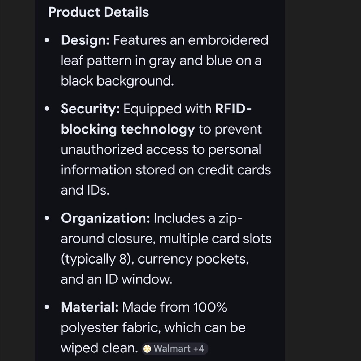
Task: Click the bold Material: label
Action: pos(90,307)
